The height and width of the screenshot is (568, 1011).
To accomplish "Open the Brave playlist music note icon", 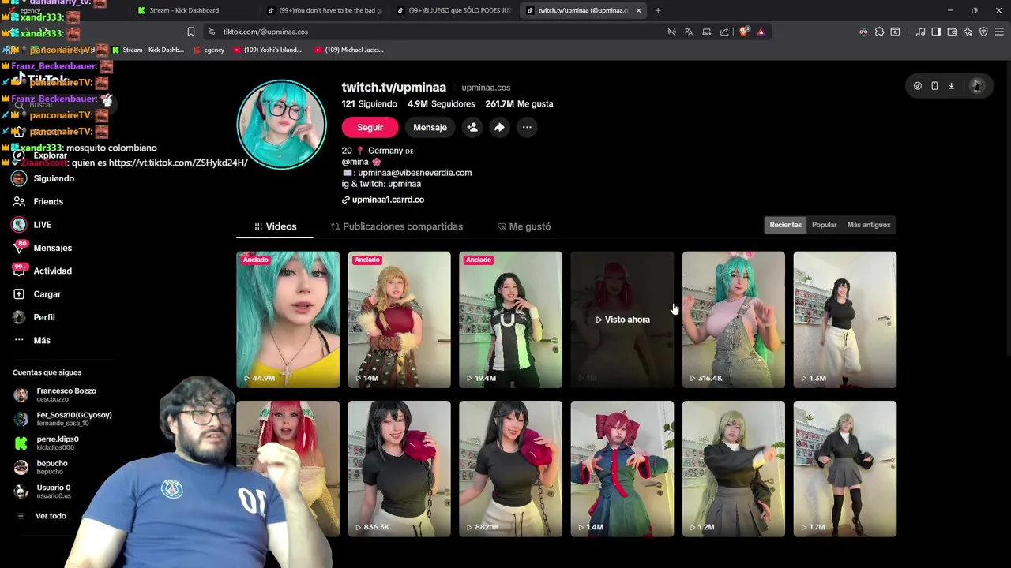I will click(x=920, y=32).
